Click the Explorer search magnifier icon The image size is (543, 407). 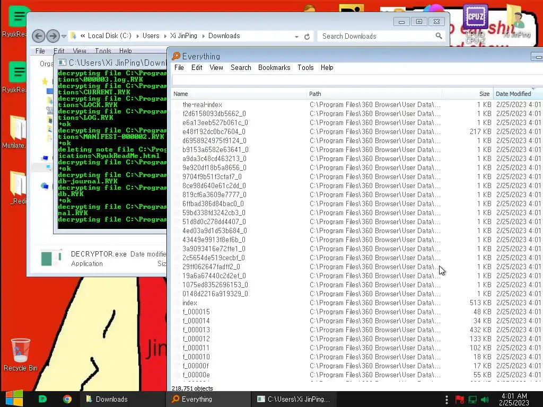pyautogui.click(x=439, y=36)
